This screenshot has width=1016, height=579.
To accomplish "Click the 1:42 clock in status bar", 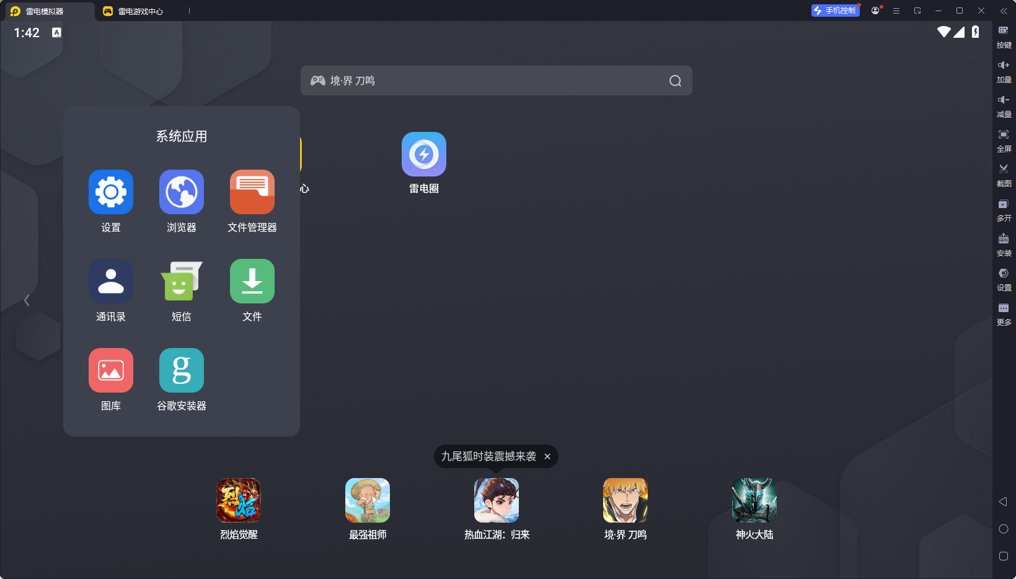I will pos(27,33).
